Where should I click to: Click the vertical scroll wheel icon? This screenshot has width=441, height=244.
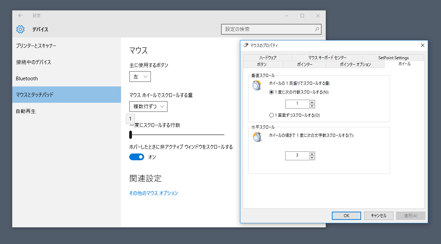[257, 85]
